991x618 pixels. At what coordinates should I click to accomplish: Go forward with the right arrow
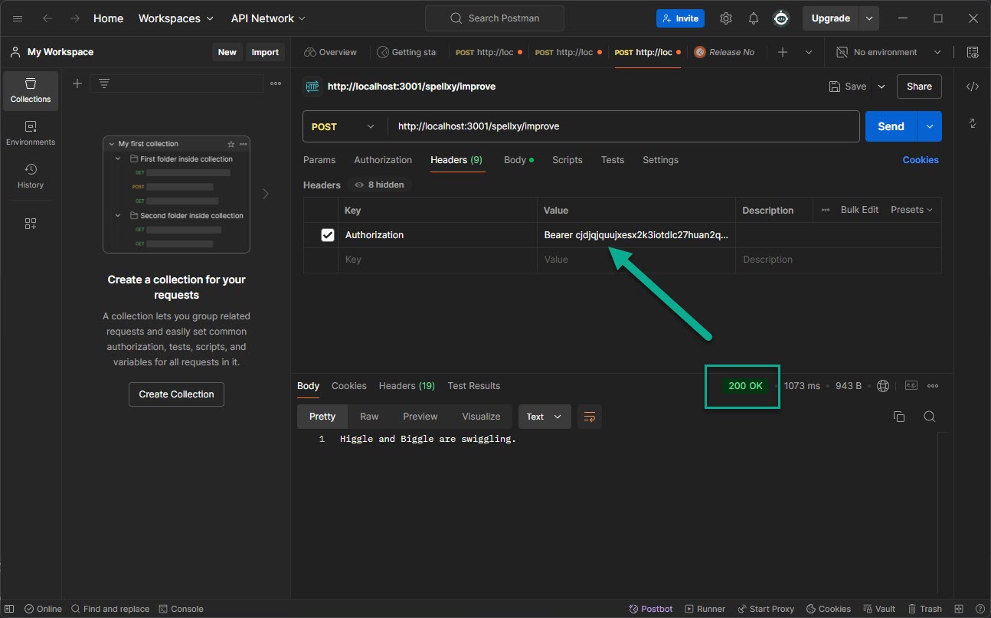[74, 18]
